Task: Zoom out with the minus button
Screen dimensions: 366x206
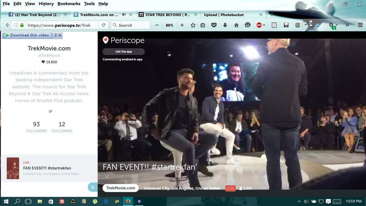Action: [x=157, y=25]
